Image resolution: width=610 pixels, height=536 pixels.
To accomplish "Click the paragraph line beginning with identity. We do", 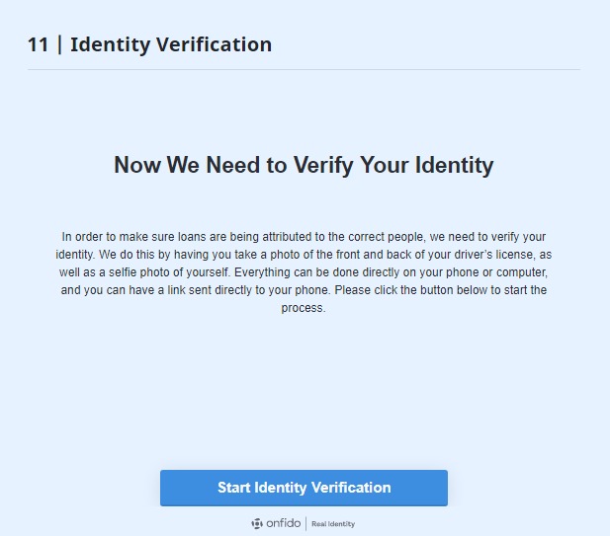I will pos(304,255).
